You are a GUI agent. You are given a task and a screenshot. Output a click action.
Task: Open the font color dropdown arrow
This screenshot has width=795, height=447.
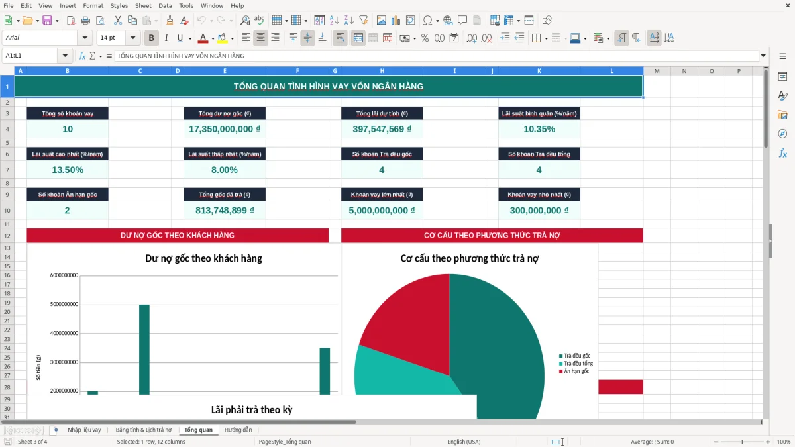[x=213, y=38]
